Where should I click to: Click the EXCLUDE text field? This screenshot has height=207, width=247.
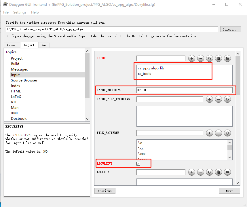coord(161,172)
